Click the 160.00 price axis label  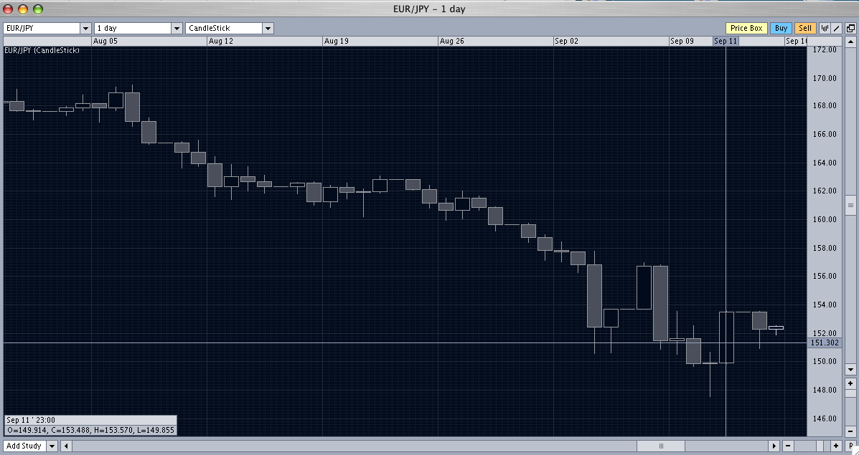click(x=825, y=219)
